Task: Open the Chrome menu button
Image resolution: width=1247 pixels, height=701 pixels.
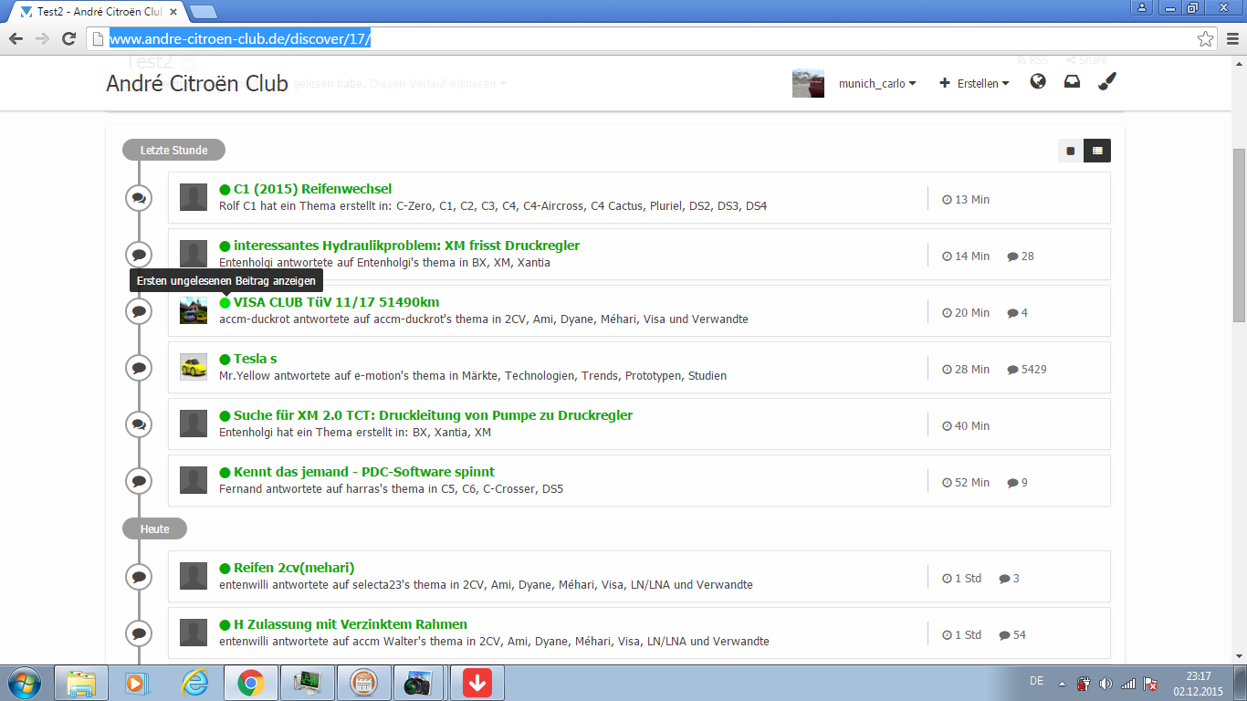Action: click(1231, 38)
